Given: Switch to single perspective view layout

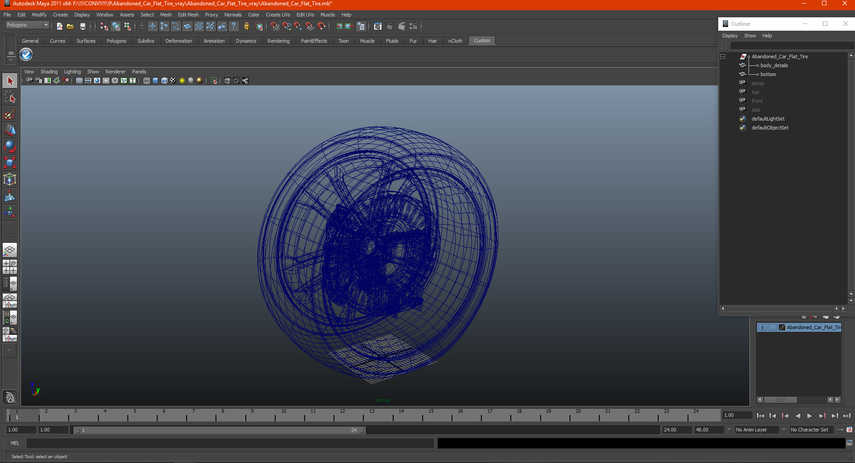Looking at the screenshot, I should pyautogui.click(x=10, y=250).
